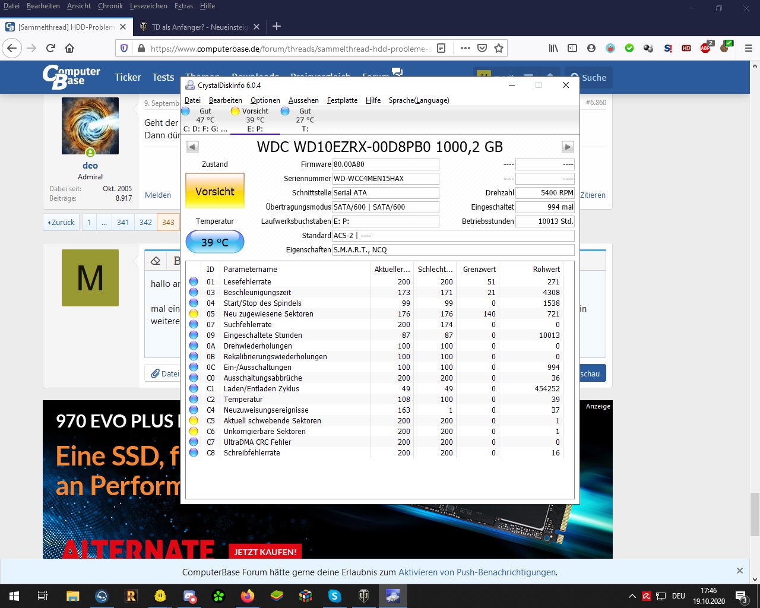Open the Hilfe menu in CrystalDiskInfo
This screenshot has width=760, height=608.
coord(373,100)
